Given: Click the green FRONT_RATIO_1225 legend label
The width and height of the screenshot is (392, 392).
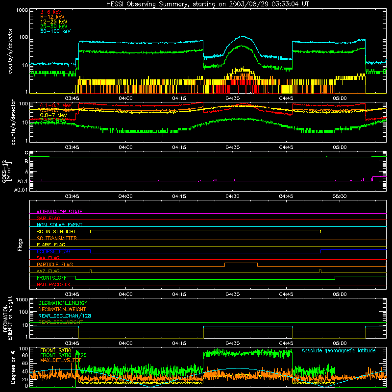Looking at the screenshot, I should click(x=63, y=355).
